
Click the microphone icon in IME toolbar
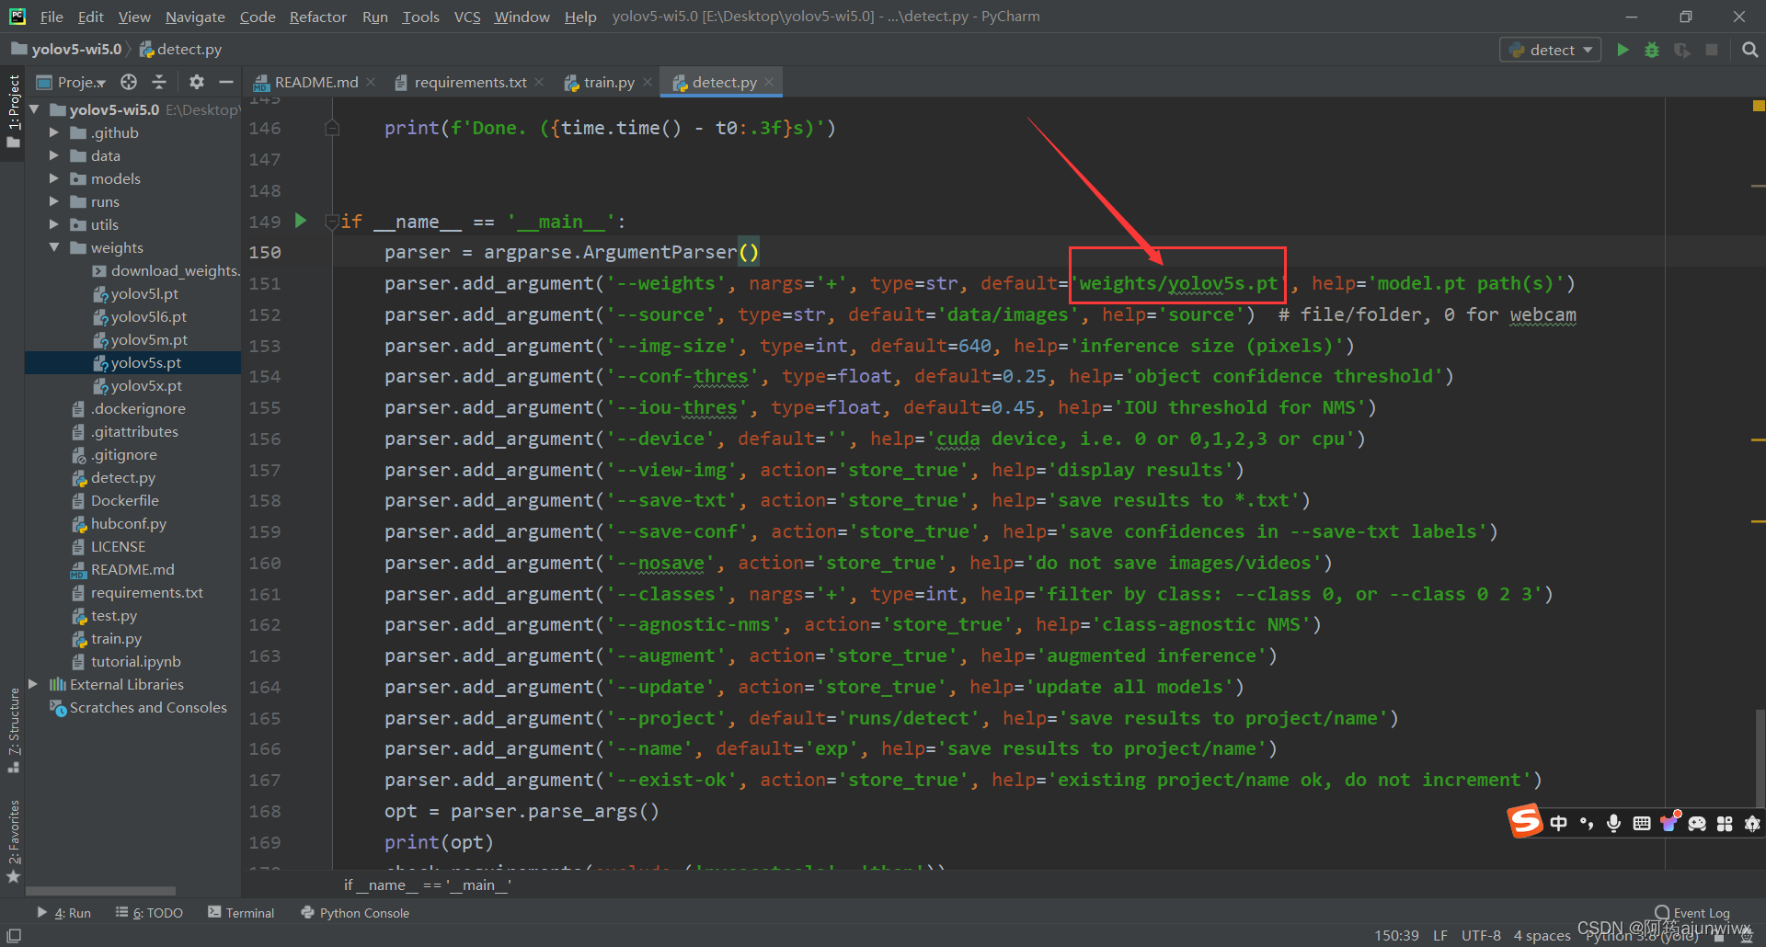[1613, 823]
